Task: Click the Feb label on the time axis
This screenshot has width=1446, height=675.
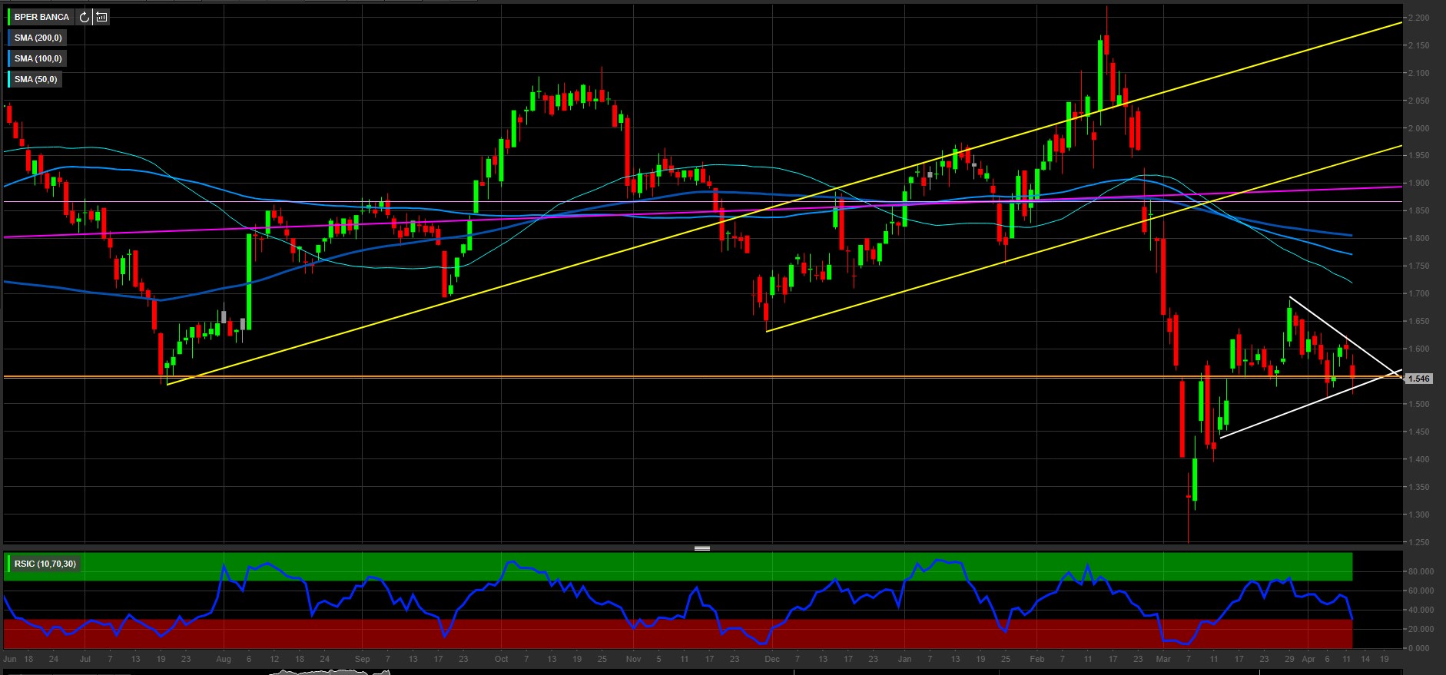Action: (1037, 659)
